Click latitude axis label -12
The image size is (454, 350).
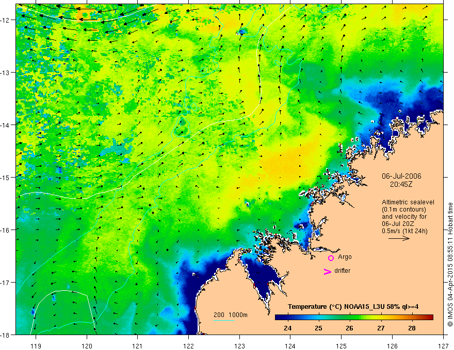[x=6, y=20]
